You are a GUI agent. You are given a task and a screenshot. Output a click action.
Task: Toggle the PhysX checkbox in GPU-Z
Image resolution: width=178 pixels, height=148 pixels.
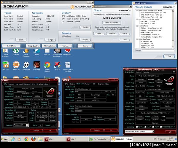pyautogui.click(x=153, y=127)
